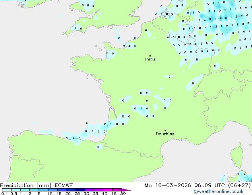252x195 pixels.
Task: Click the legend value label 0.1
Action: coord(4,194)
